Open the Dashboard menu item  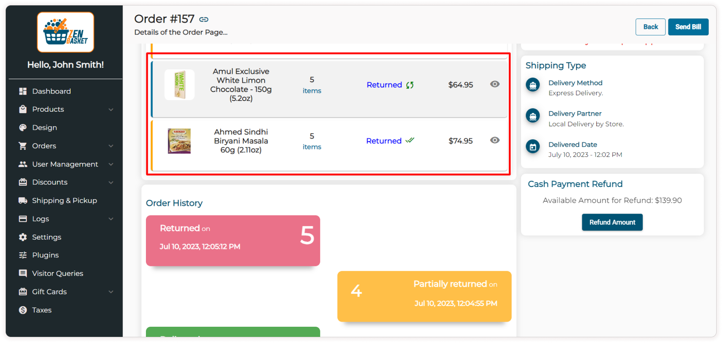(x=51, y=91)
